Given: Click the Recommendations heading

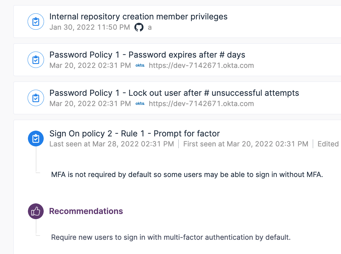Looking at the screenshot, I should pos(86,211).
